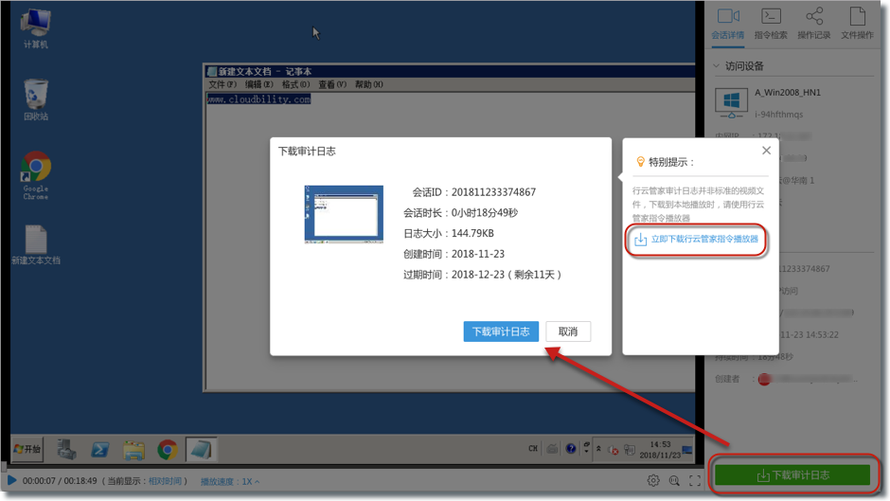Open the 操作记录 operation records tab
This screenshot has height=501, width=890.
814,24
